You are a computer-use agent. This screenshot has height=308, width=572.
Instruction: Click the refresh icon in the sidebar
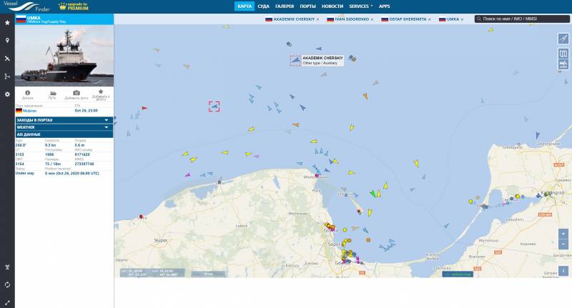click(7, 284)
